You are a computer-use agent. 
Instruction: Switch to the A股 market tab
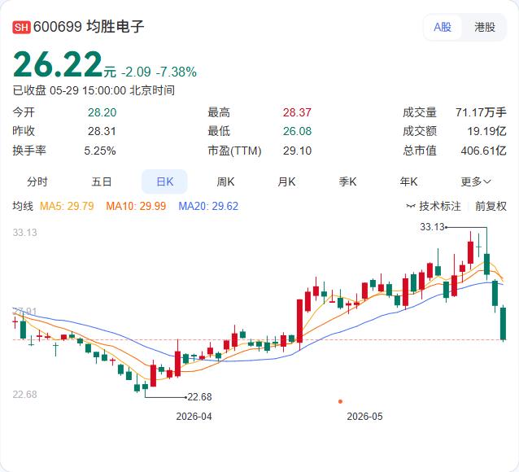point(443,27)
